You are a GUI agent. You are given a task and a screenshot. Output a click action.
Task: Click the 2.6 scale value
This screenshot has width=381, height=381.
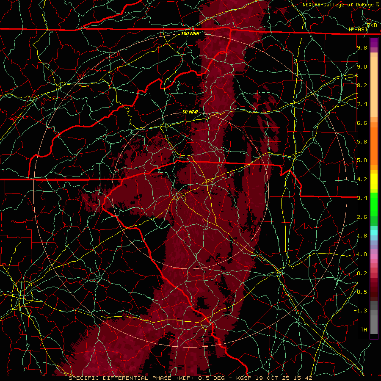(x=362, y=217)
